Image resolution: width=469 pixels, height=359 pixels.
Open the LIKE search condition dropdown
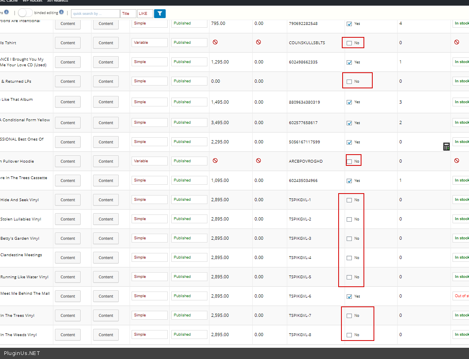[x=145, y=14]
